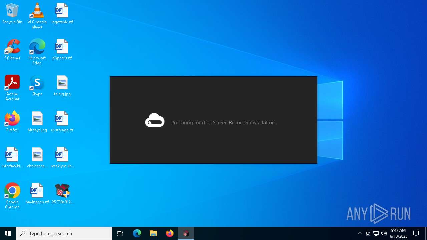Open File Explorer from taskbar
The width and height of the screenshot is (427, 240).
pyautogui.click(x=153, y=233)
